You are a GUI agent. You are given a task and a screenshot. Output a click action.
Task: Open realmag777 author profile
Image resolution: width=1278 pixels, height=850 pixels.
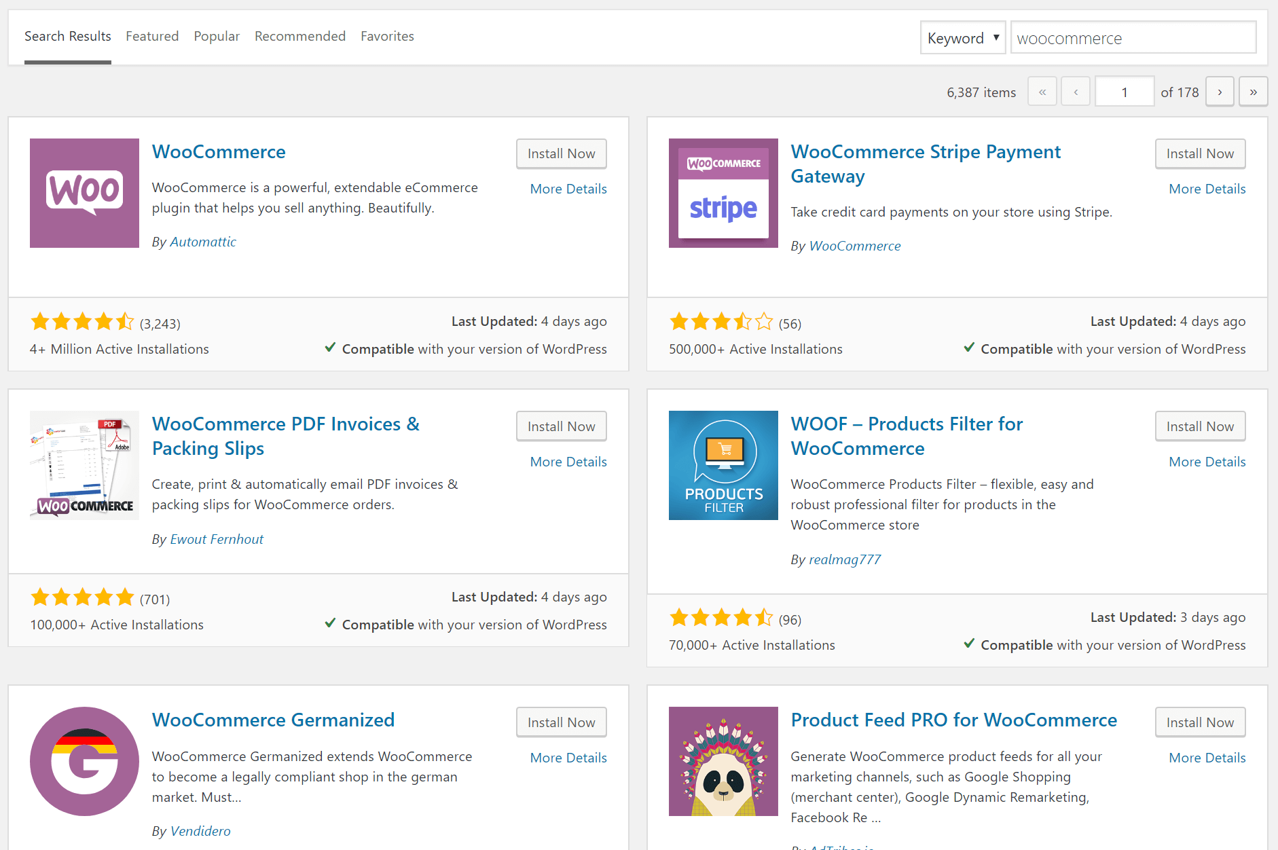point(844,559)
